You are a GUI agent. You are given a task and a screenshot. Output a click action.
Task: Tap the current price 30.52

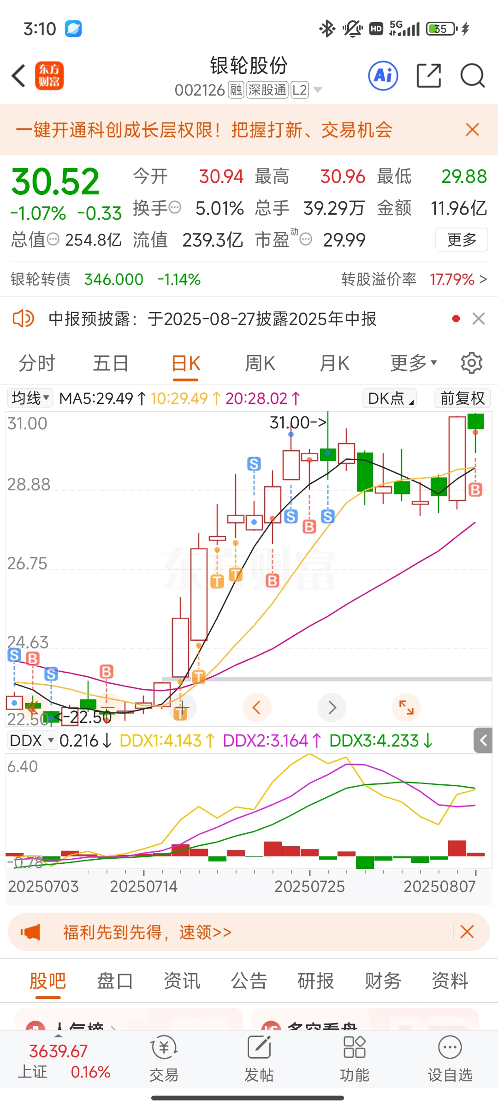[x=55, y=181]
